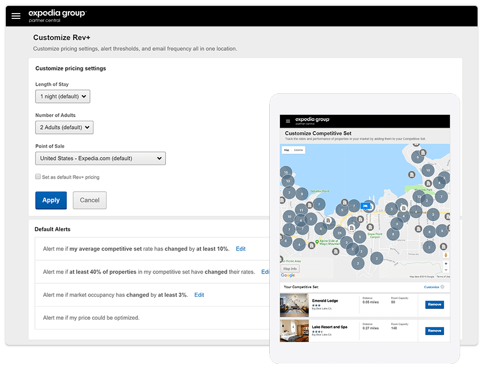Viewport: 494px width, 372px height.
Task: Edit the market occupancy alert
Action: pos(199,294)
